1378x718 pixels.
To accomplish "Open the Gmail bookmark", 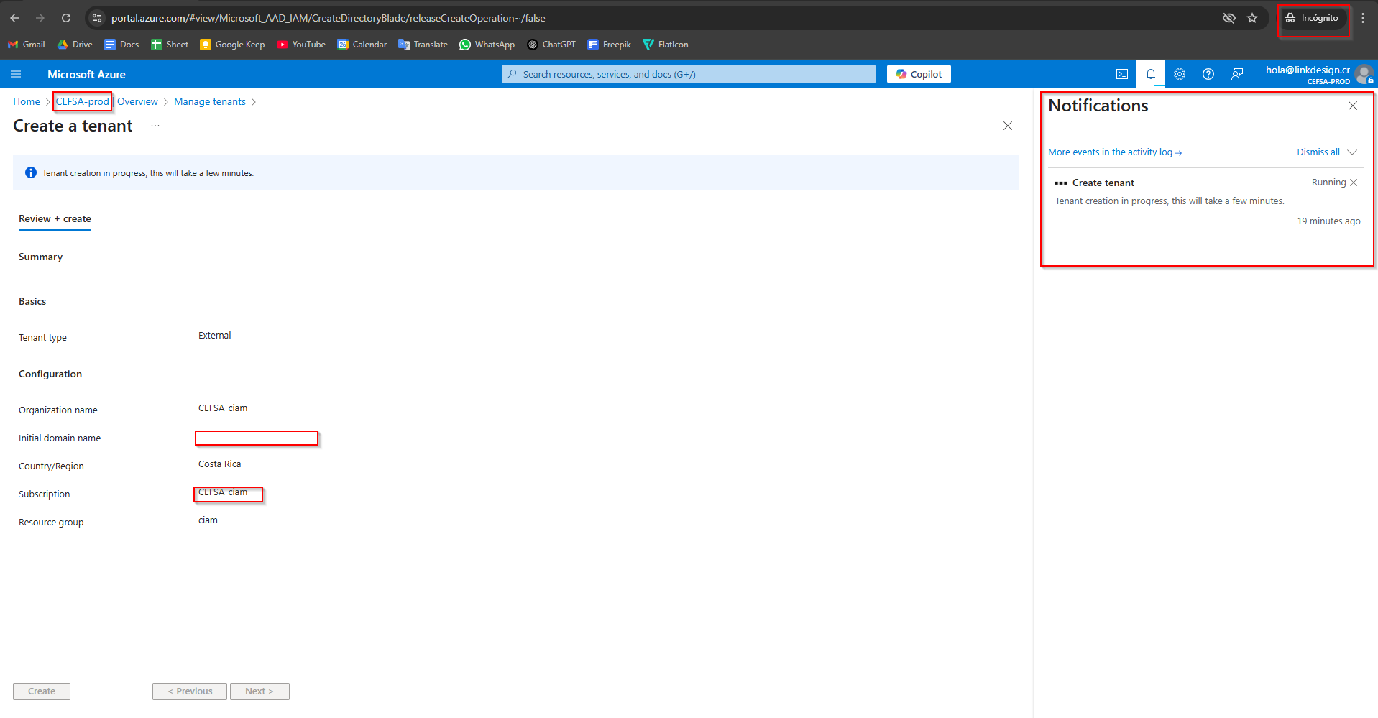I will click(x=26, y=44).
